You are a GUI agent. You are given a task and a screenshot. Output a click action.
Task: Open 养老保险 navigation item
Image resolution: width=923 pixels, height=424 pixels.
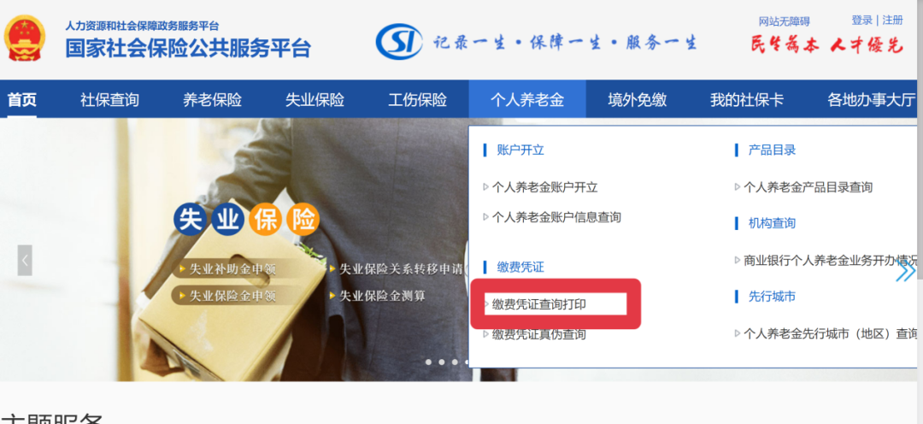point(213,99)
